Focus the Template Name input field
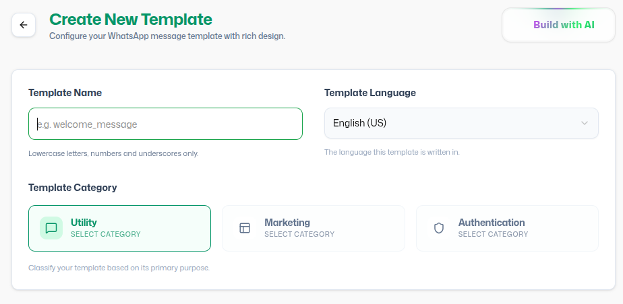The width and height of the screenshot is (623, 304). click(165, 124)
